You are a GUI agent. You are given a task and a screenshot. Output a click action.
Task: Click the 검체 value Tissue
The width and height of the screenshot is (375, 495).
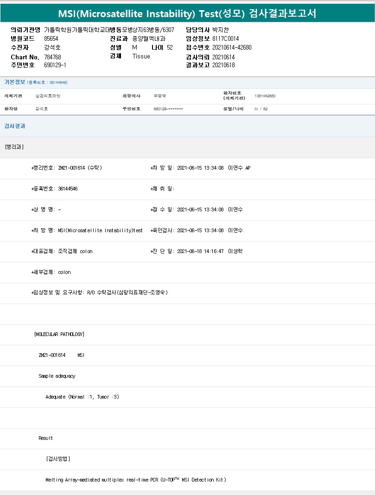141,57
